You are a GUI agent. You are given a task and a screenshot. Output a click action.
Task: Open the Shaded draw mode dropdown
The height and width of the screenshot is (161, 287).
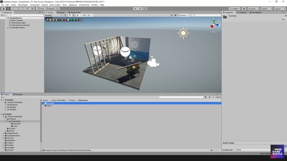[53, 15]
